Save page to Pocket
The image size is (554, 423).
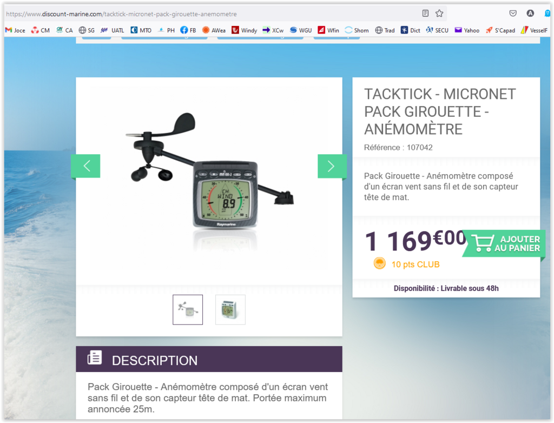point(513,14)
